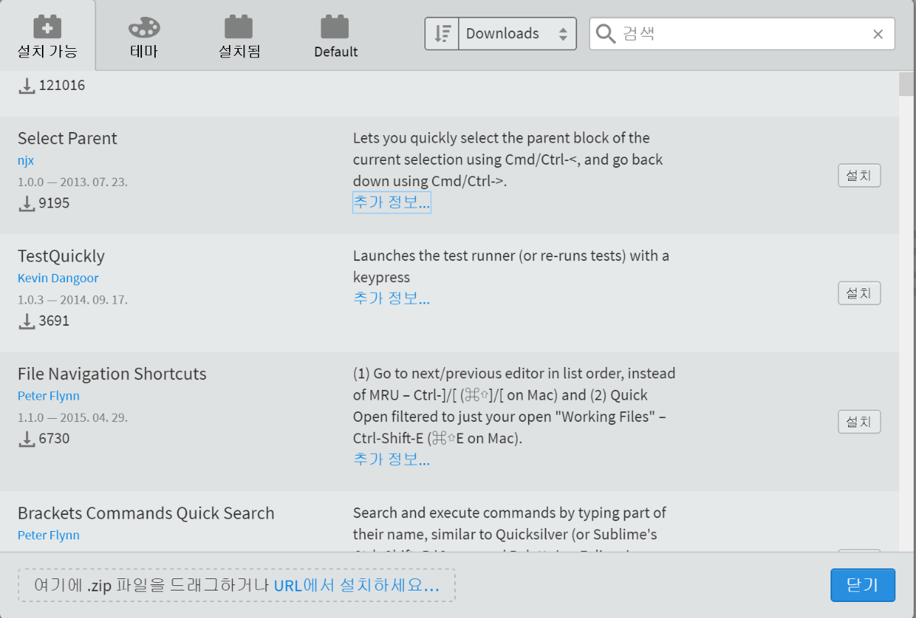Install the TestQuickly extension
The image size is (916, 618).
859,293
